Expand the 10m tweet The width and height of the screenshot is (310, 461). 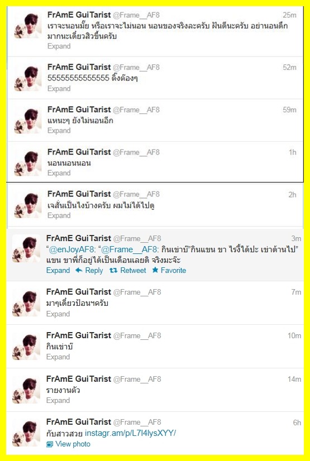tap(58, 357)
